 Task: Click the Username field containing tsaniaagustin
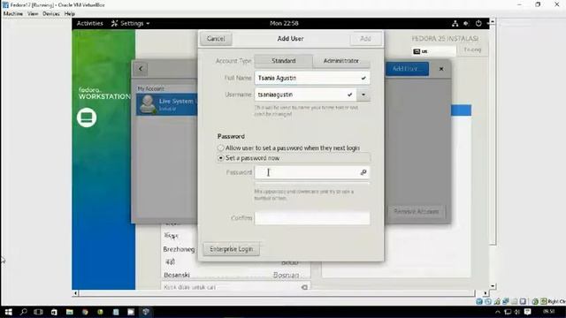coord(305,95)
